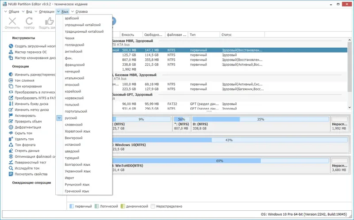Screen dimensions: 354x220
Task: Expand the Общие menu chevron
Action: (6, 11)
